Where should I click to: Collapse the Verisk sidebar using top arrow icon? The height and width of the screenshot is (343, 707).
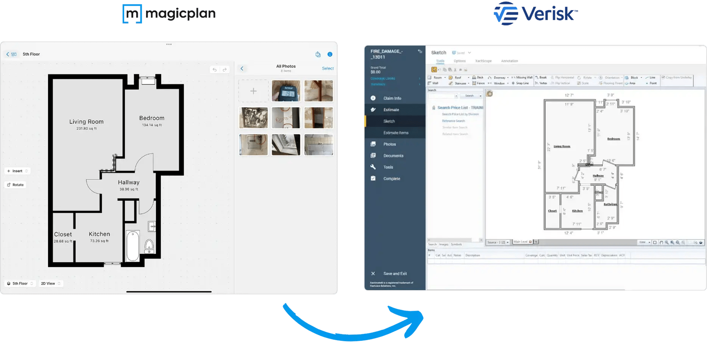point(420,51)
